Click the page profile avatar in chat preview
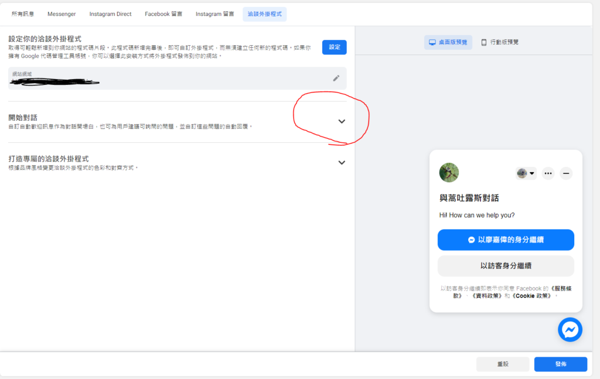This screenshot has width=600, height=379. coord(449,173)
